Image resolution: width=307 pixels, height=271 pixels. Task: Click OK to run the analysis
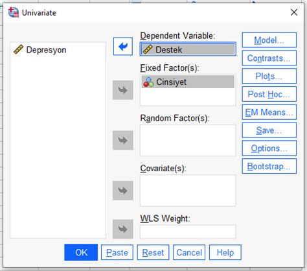click(81, 252)
